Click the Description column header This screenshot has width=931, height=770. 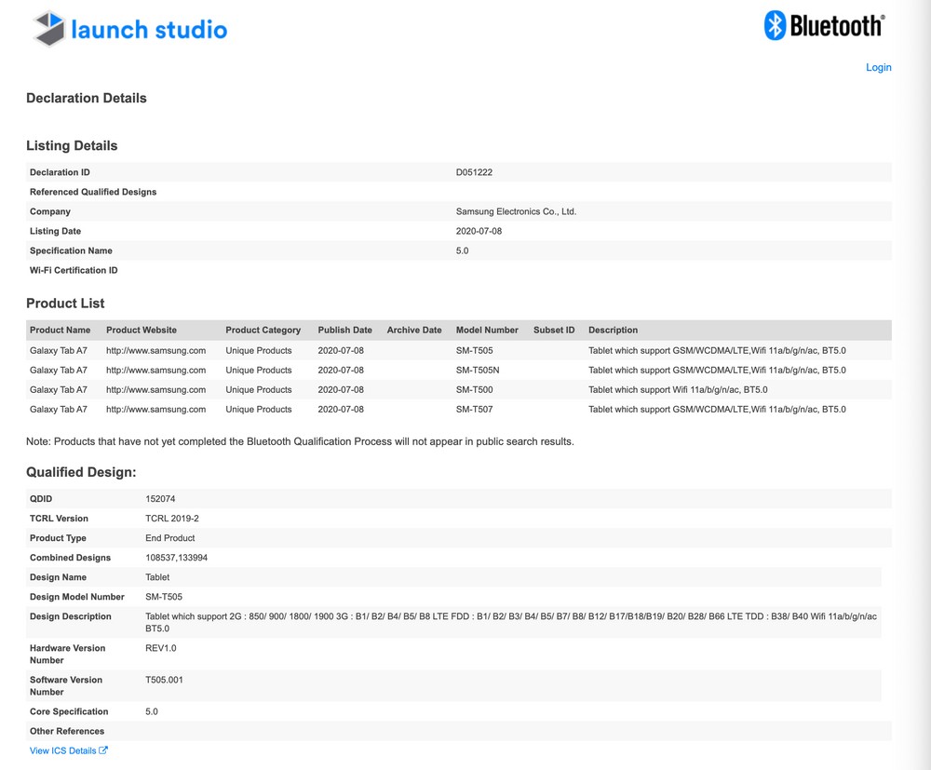point(613,331)
